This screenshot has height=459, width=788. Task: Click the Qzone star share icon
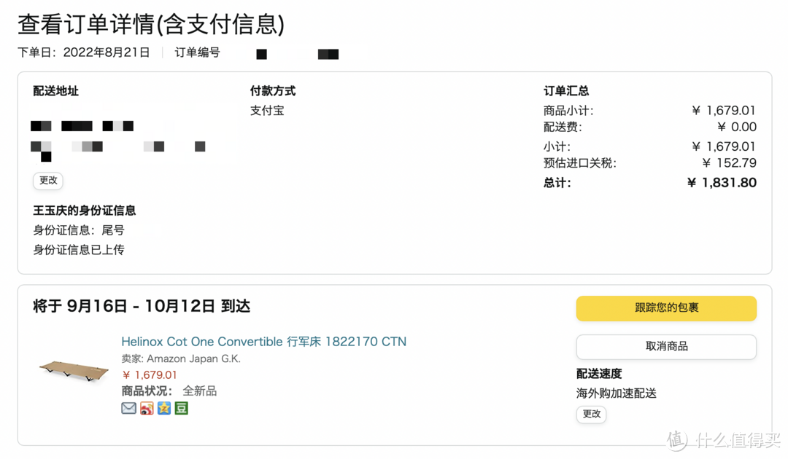click(164, 408)
